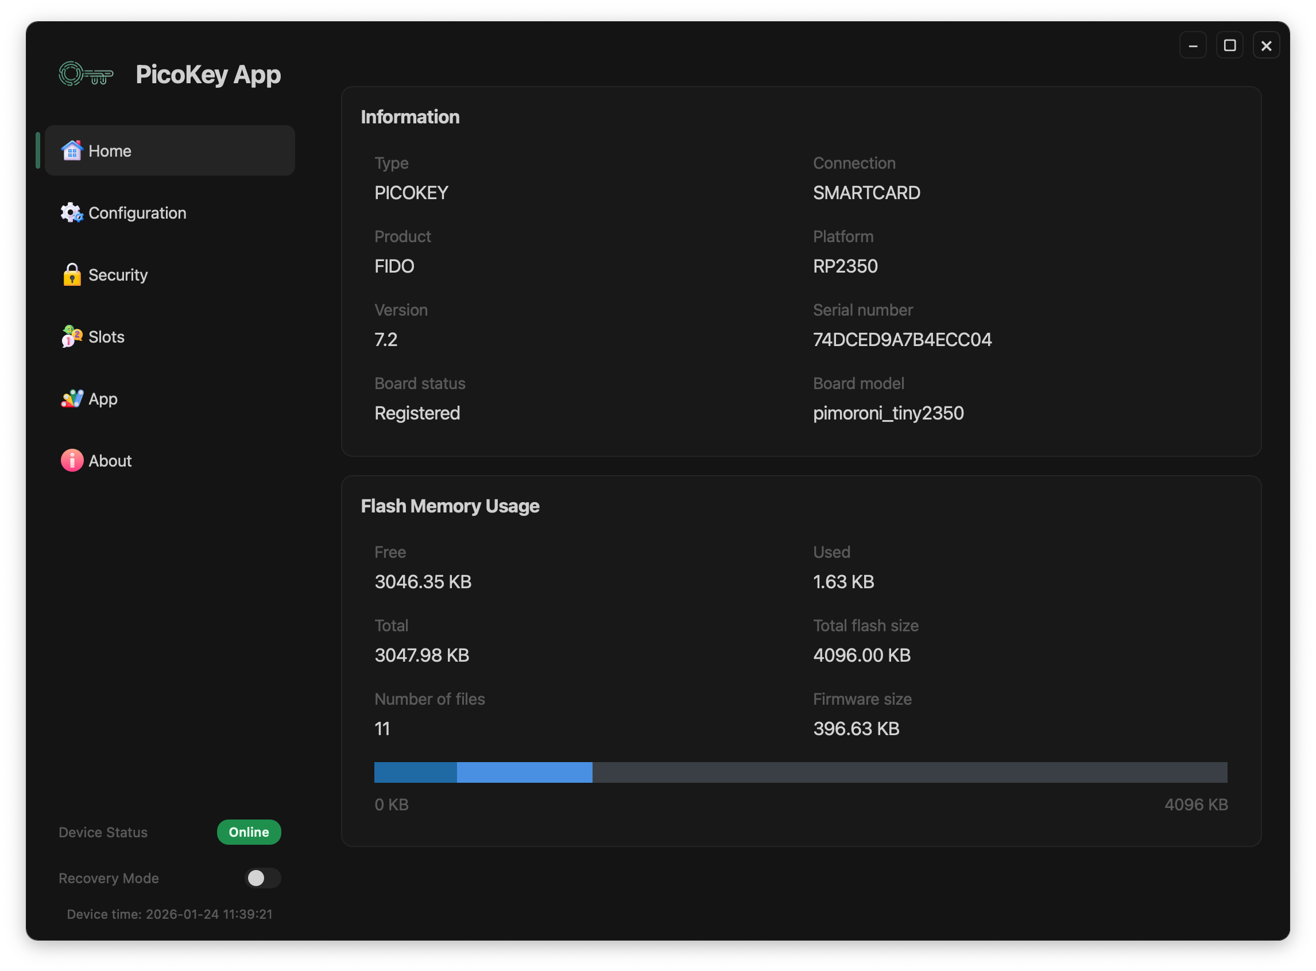Click the Slots numbered balls icon
1316x971 pixels.
click(x=72, y=336)
